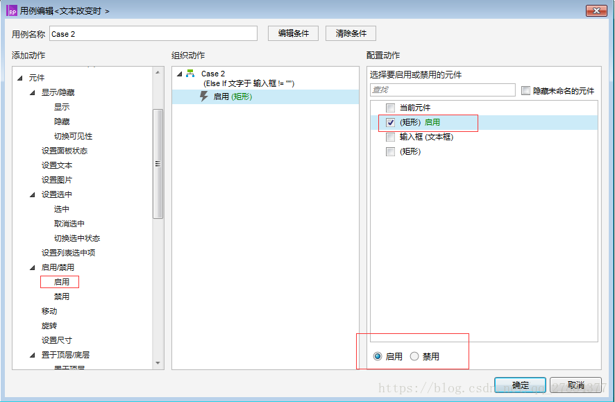Uncheck the (矩形) 启用 checkbox
The height and width of the screenshot is (402, 615).
390,122
